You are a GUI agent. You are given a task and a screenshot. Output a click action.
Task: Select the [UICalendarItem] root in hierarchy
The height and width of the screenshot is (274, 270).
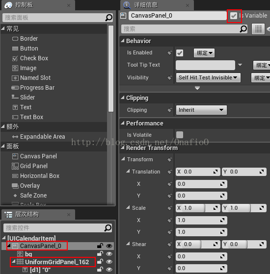click(31, 238)
